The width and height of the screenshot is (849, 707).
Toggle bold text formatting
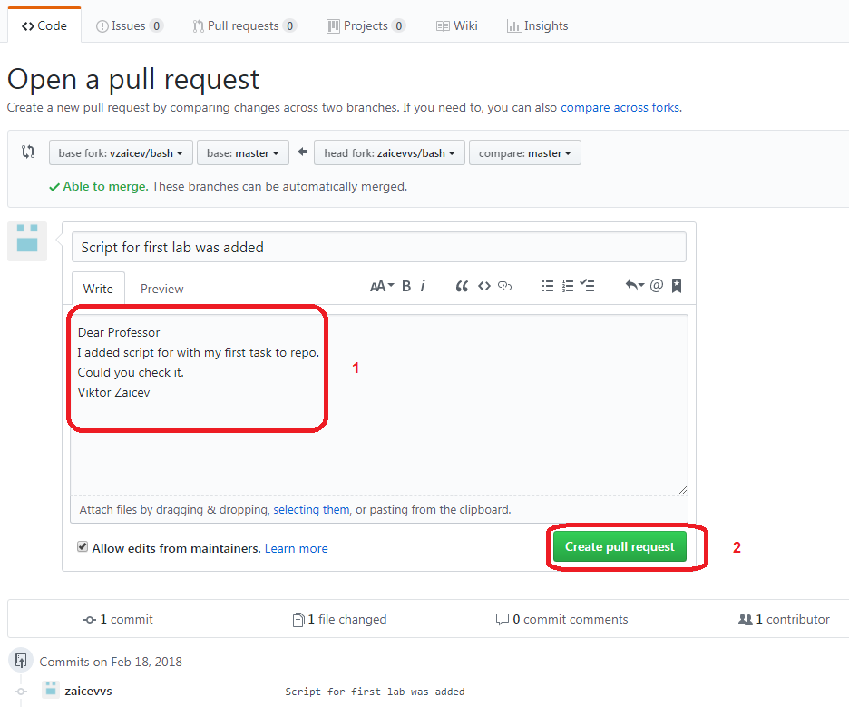pyautogui.click(x=406, y=286)
